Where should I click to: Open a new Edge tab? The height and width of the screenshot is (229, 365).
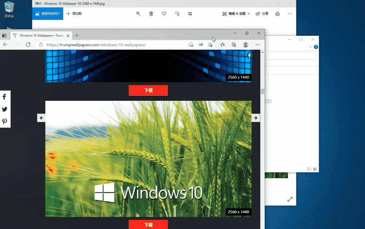tap(77, 36)
